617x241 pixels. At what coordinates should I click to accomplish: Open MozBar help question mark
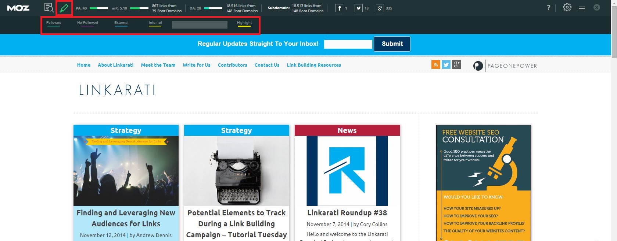click(x=548, y=8)
